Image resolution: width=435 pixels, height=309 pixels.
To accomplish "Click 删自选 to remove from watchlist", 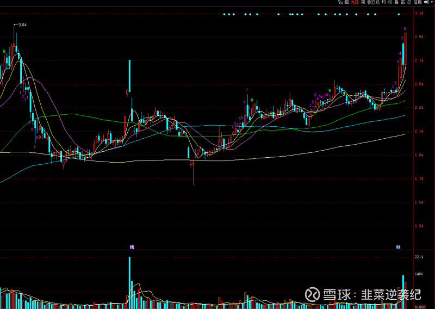I will pos(374,2).
